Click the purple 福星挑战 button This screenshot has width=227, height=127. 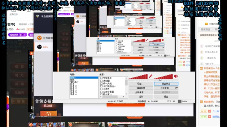pos(18,35)
